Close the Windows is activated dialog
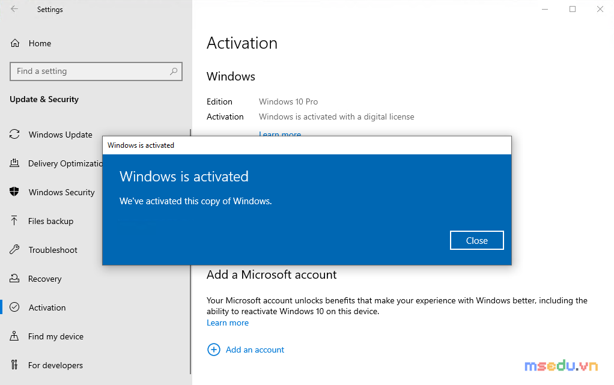 (x=476, y=240)
